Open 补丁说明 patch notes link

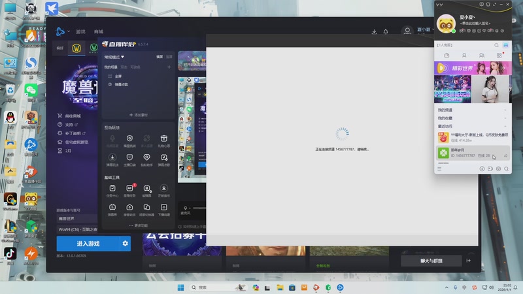[71, 133]
